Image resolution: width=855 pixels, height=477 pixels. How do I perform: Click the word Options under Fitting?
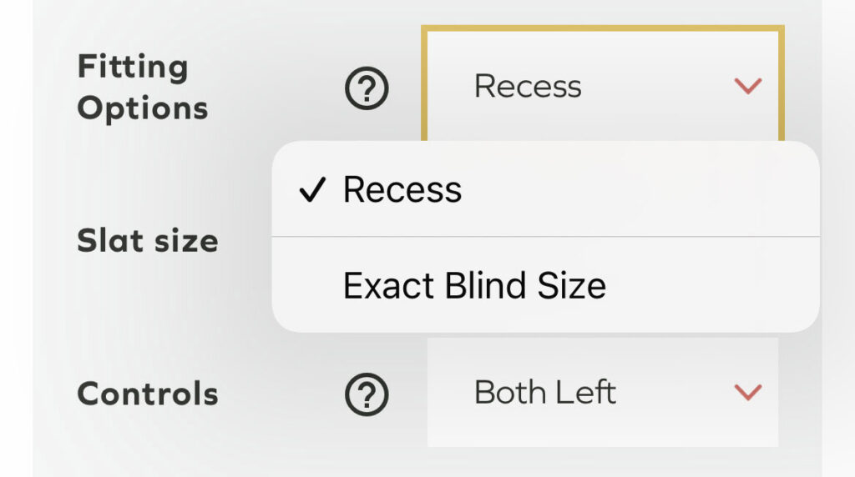pyautogui.click(x=142, y=109)
